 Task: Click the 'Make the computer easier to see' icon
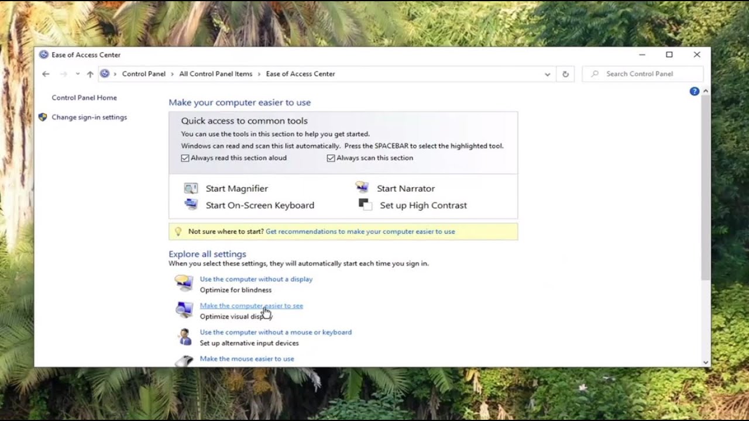point(184,309)
